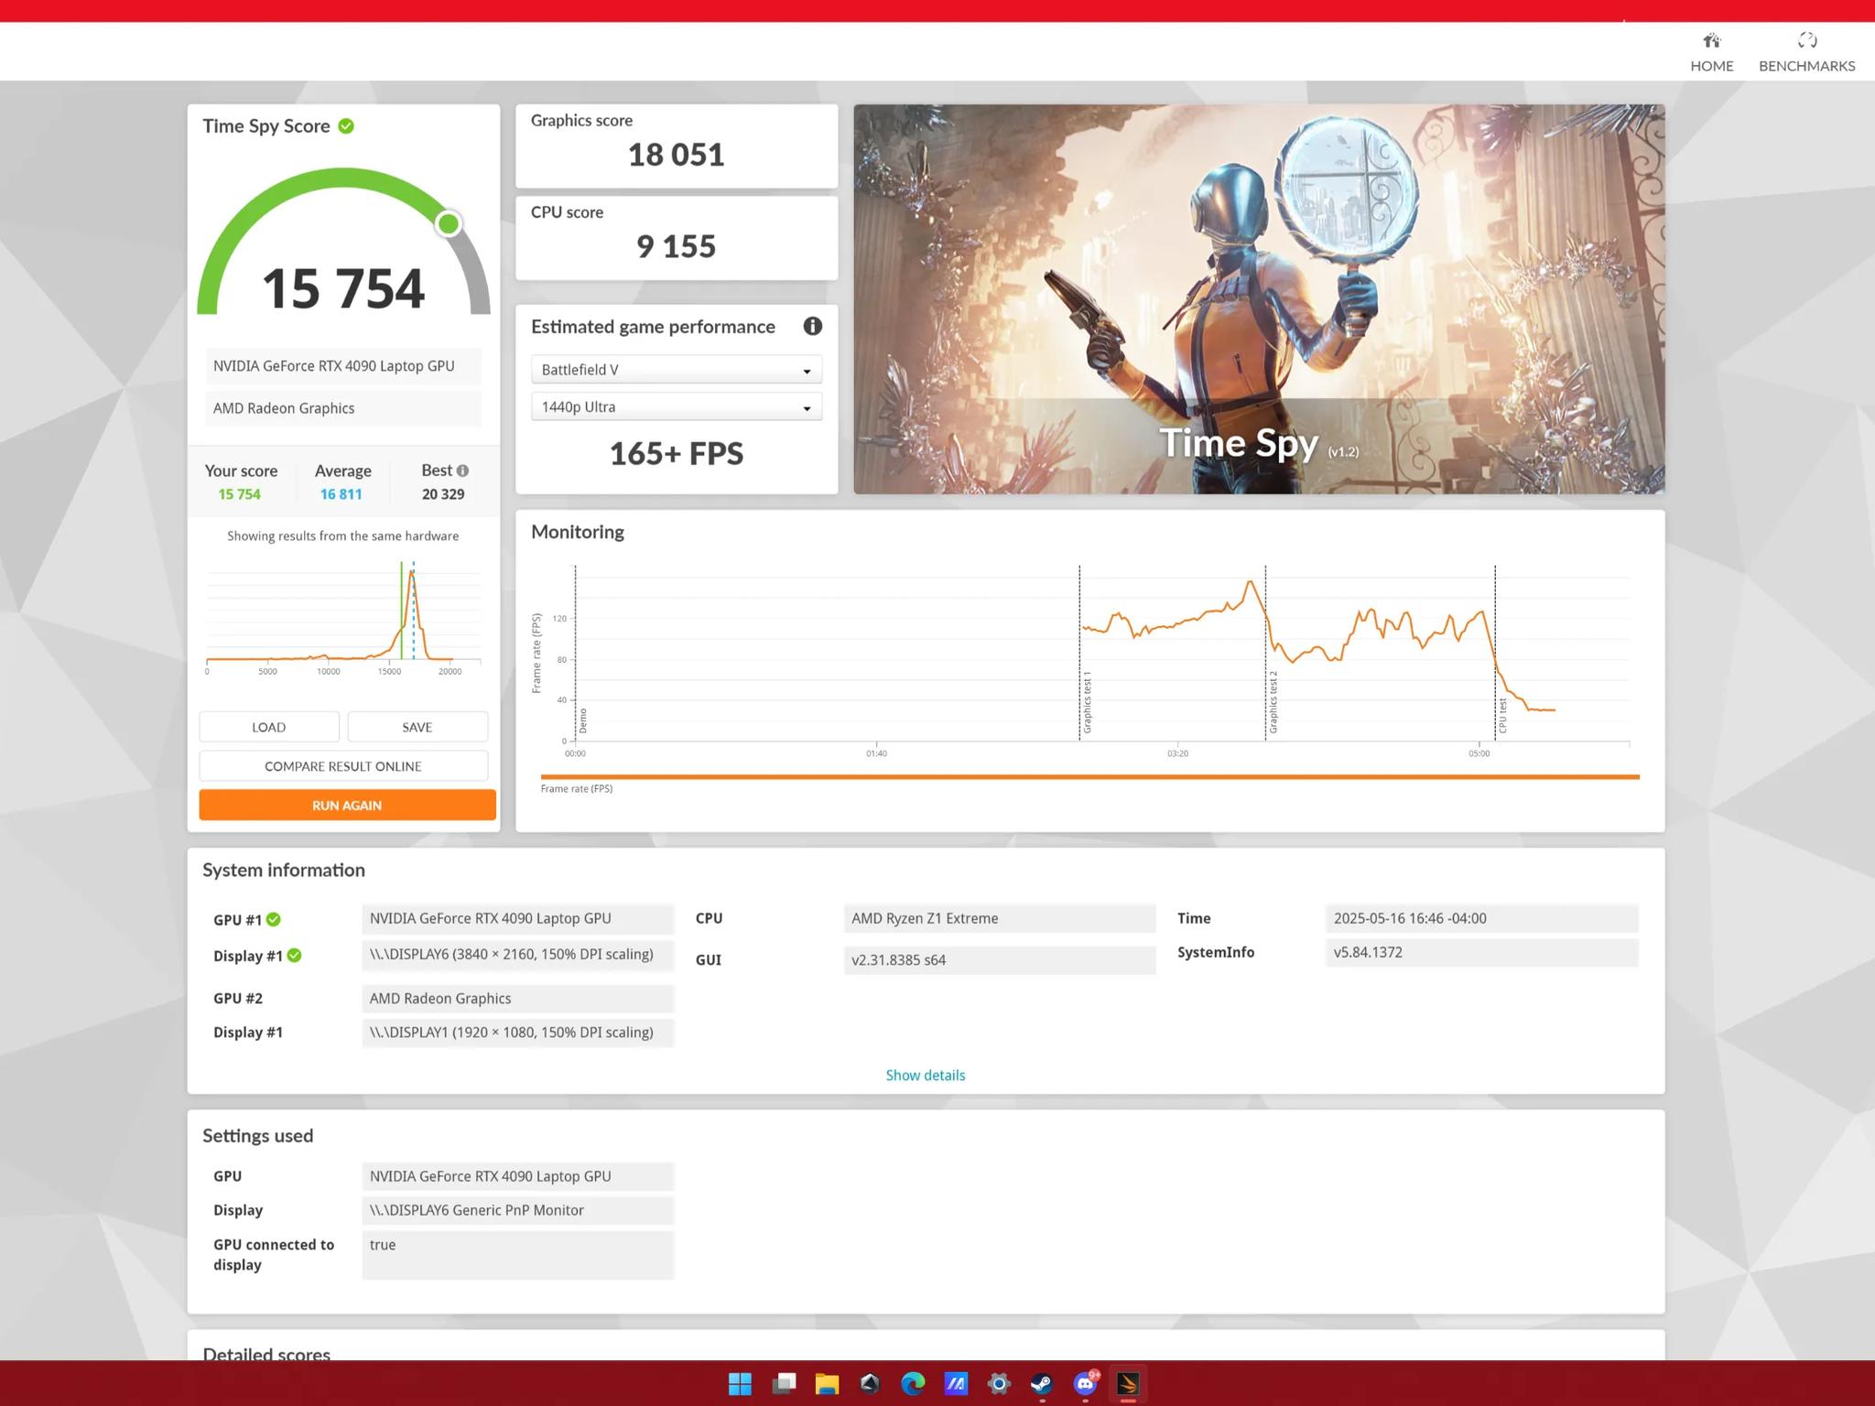Click the Graphics test 2 marker in Monitoring

coord(1273,702)
